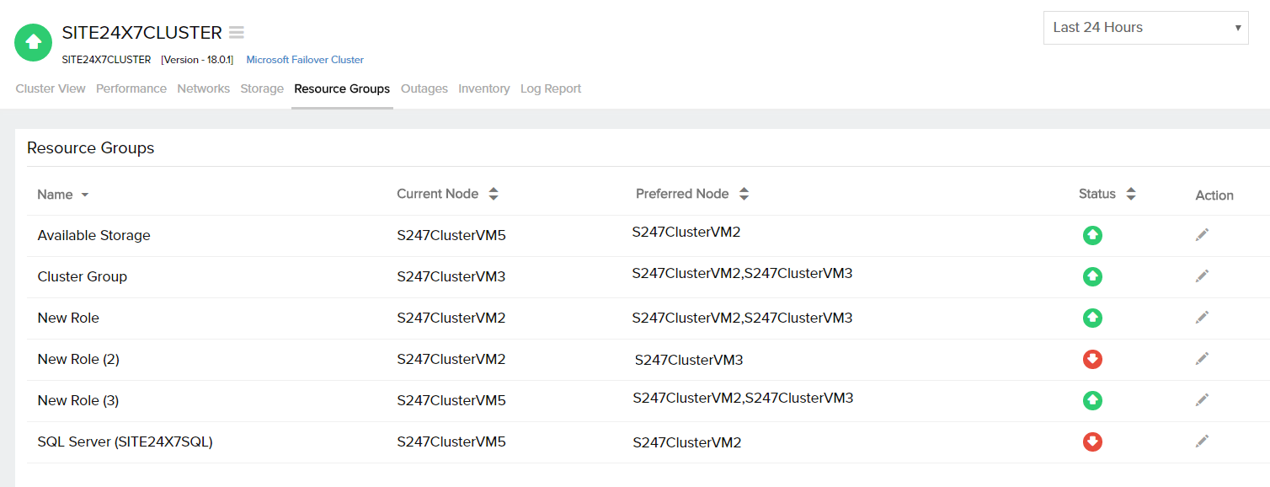This screenshot has height=487, width=1270.
Task: Open the hamburger menu beside SITE24X7CLUSTER
Action: [x=237, y=33]
